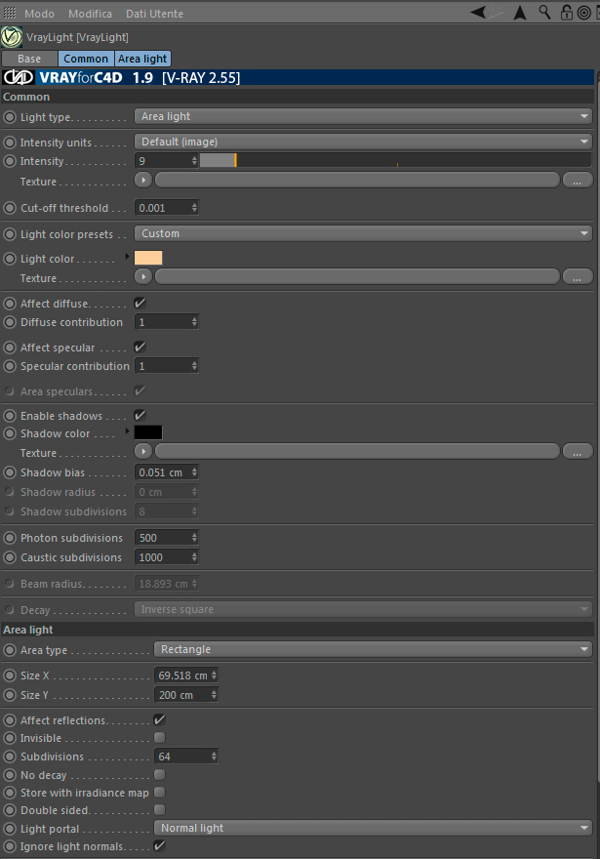The height and width of the screenshot is (859, 600).
Task: Check Store with irradiance map
Action: (159, 793)
